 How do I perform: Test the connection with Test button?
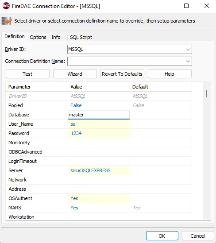point(27,74)
